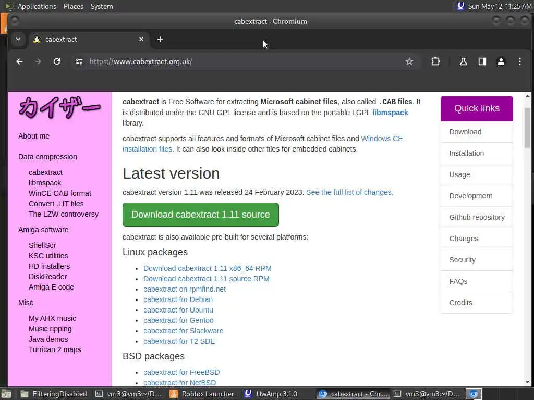Select FAQs in Quick links

[x=477, y=282]
